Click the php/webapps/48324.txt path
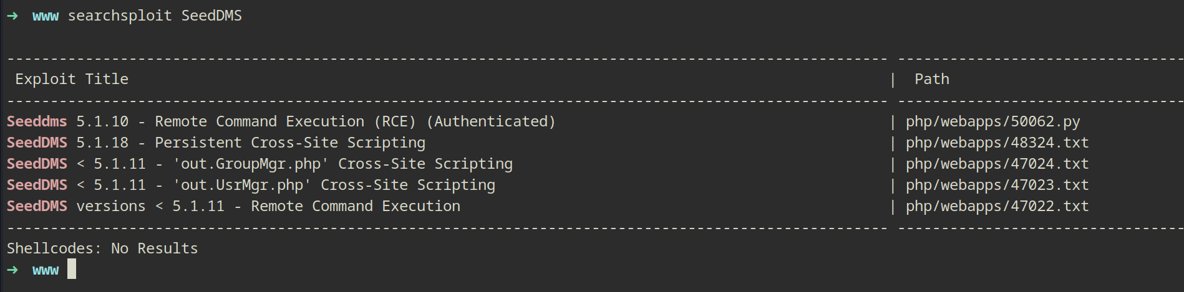 point(997,143)
